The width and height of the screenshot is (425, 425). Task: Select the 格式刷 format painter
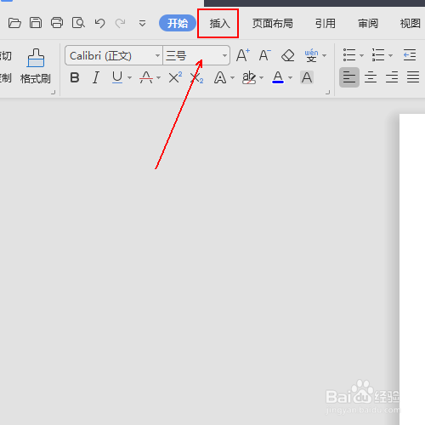coord(36,66)
